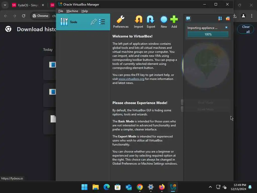The image size is (257, 193).
Task: Reload the Chrome page
Action: point(24,16)
